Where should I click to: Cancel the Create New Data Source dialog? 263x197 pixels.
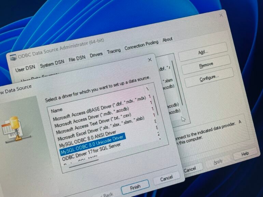[166, 178]
